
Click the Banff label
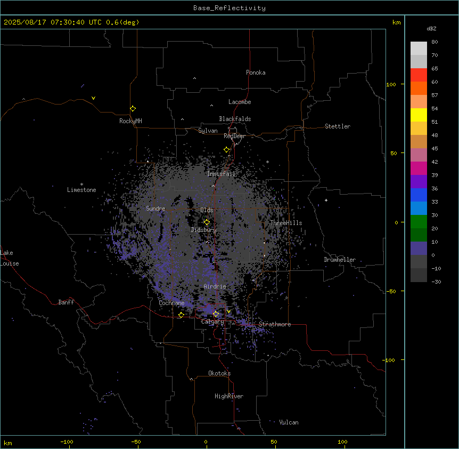click(66, 302)
